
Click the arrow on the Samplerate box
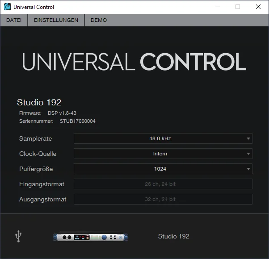248,139
